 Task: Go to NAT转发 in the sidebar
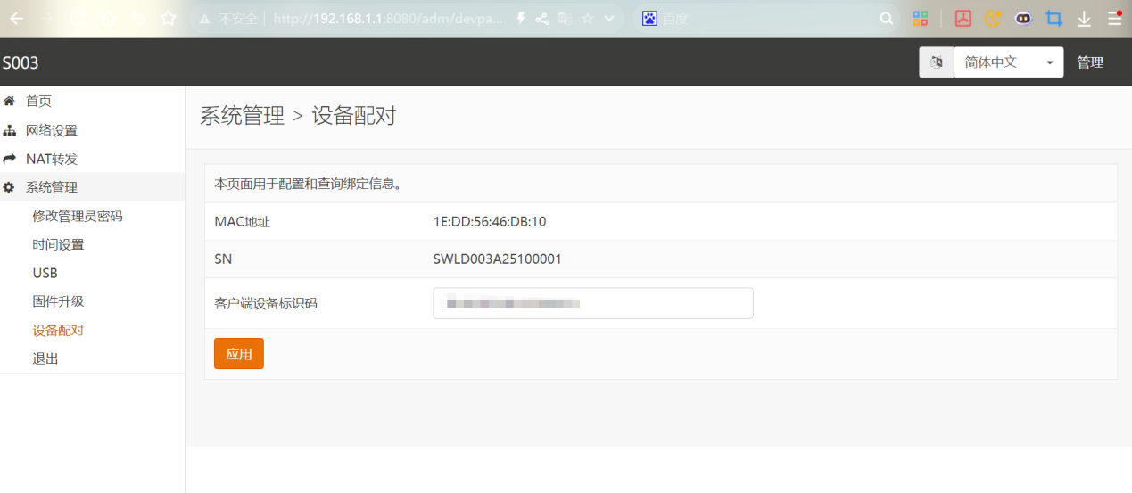(x=51, y=159)
